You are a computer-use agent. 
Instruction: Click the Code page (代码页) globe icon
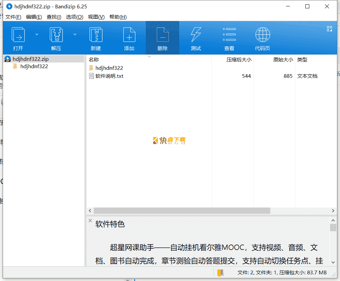point(263,34)
